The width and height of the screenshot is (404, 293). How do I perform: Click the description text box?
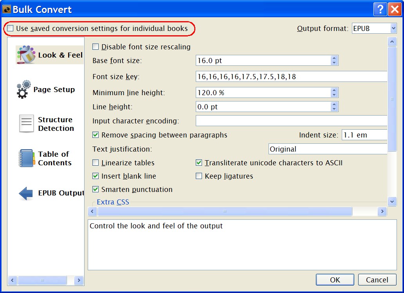242,245
